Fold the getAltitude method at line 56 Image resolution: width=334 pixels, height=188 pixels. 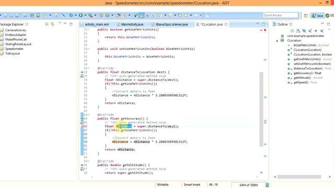click(82, 165)
